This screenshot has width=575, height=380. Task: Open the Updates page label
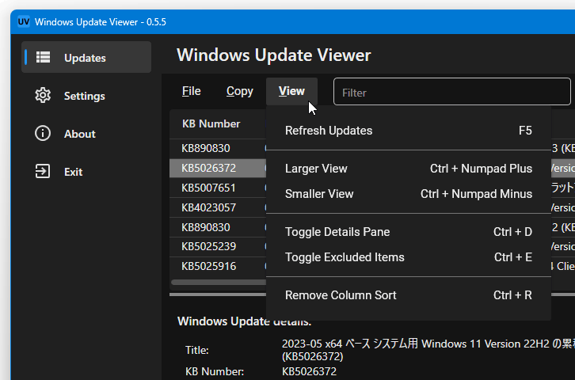point(85,58)
